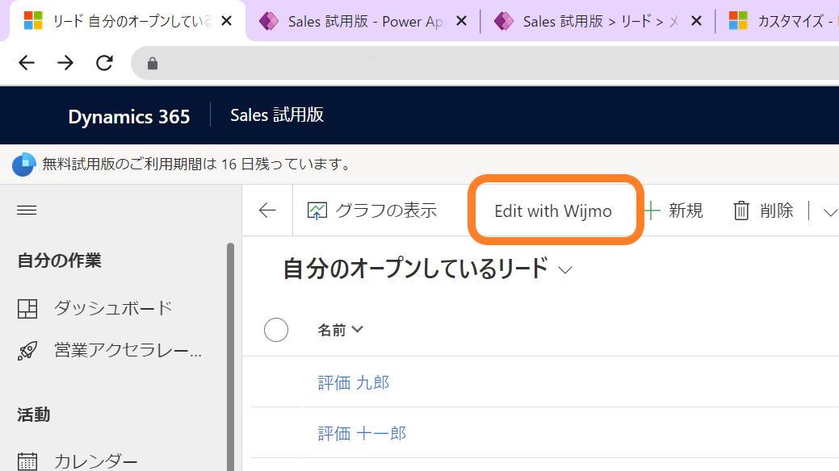This screenshot has height=471, width=839.
Task: Click the 削除 trash delete command
Action: point(763,210)
